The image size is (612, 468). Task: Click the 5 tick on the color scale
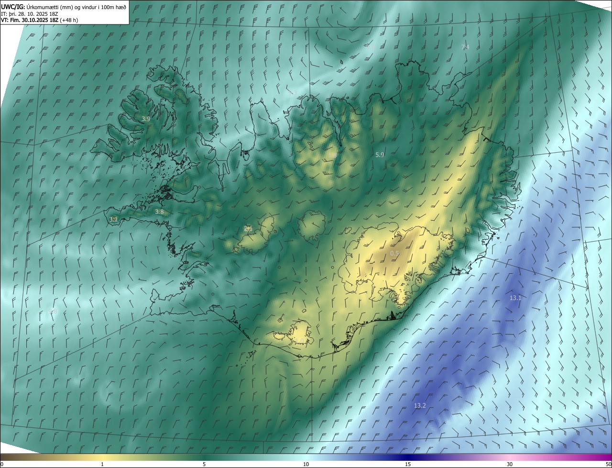pyautogui.click(x=204, y=464)
